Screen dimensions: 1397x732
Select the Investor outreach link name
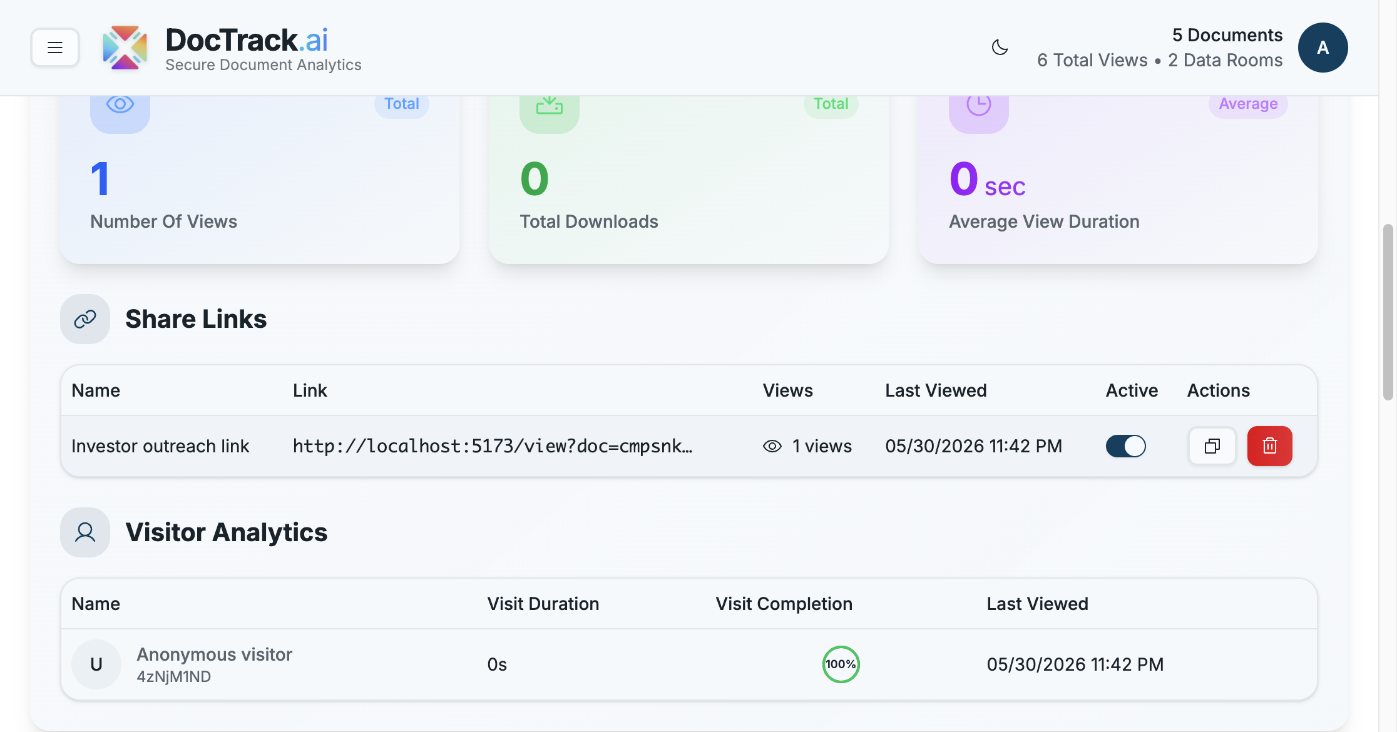point(160,446)
